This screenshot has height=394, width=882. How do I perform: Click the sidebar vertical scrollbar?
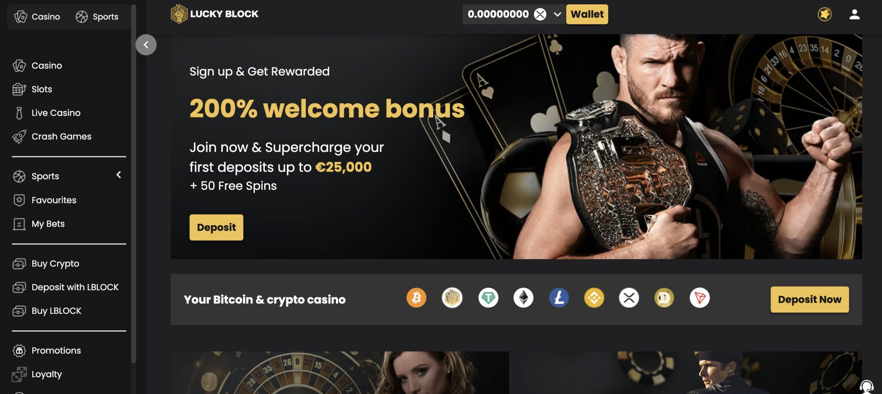pyautogui.click(x=134, y=184)
